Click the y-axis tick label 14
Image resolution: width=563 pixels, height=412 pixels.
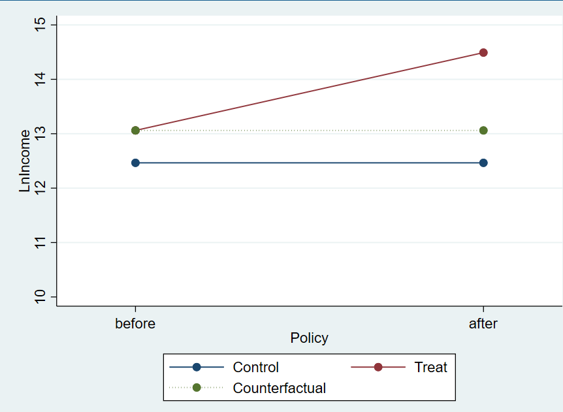tap(42, 79)
